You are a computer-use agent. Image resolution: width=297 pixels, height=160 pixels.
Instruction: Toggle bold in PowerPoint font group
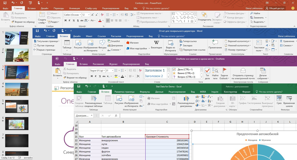[x=66, y=20]
